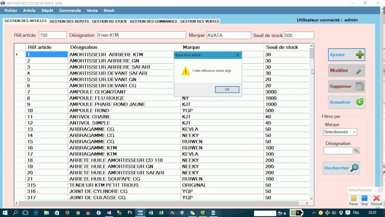
Task: Open Word from the taskbar
Action: pyautogui.click(x=151, y=213)
